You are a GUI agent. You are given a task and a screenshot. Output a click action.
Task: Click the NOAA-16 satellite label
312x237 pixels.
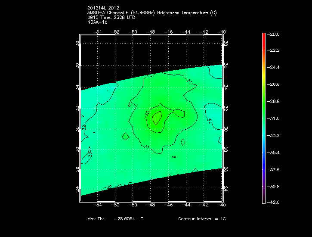[x=97, y=22]
